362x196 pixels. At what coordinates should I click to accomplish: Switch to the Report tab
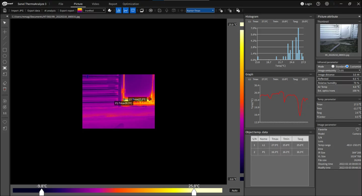(x=113, y=4)
